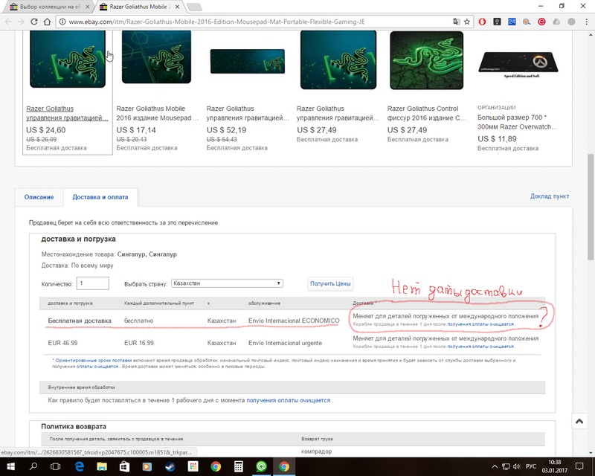Click the EUR 46.99 shipping price
The height and width of the screenshot is (476, 595).
click(x=62, y=343)
